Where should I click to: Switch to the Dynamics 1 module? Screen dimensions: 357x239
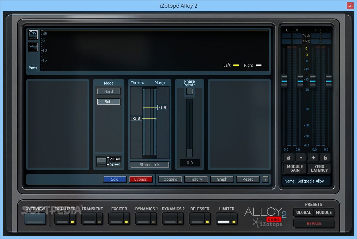(143, 219)
